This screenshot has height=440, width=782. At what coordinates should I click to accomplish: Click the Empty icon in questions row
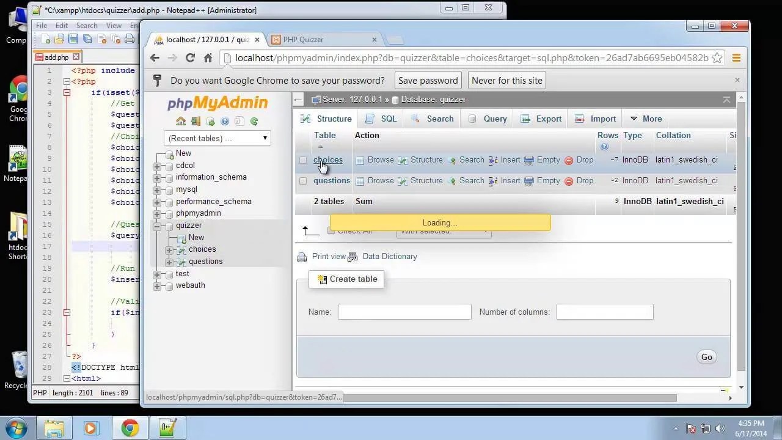pyautogui.click(x=529, y=181)
